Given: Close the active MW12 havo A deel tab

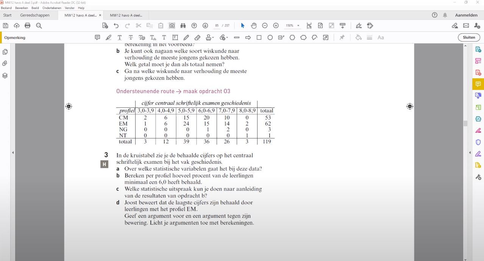Looking at the screenshot, I should (x=100, y=15).
